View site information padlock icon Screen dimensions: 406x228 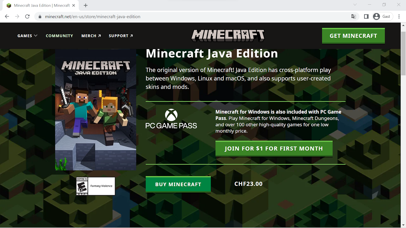tap(40, 17)
